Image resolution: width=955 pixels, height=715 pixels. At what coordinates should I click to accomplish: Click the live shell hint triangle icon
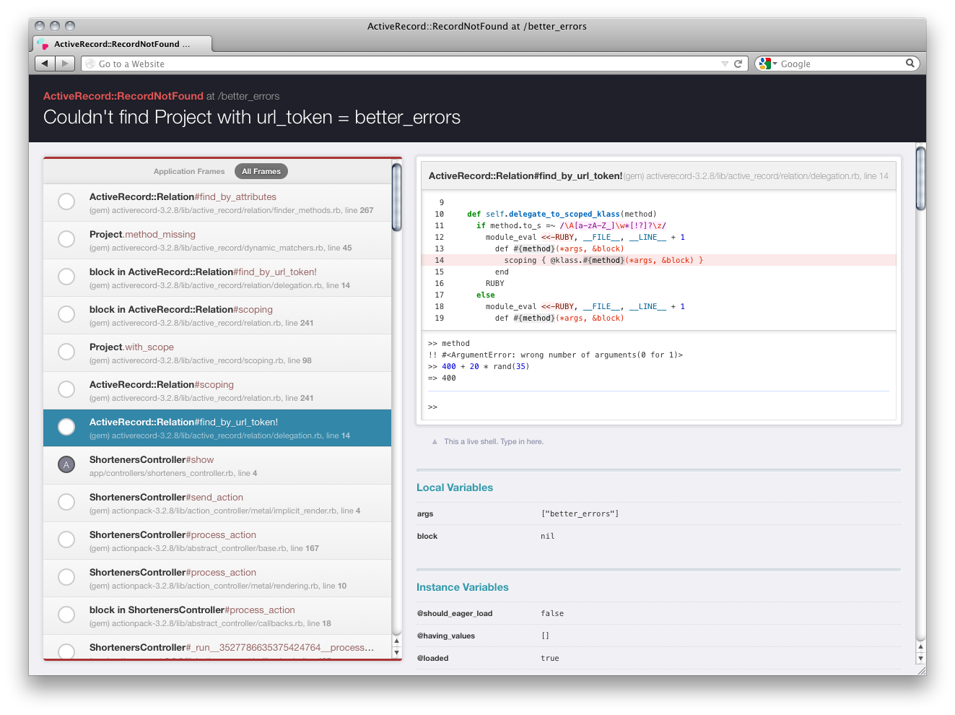[x=435, y=441]
